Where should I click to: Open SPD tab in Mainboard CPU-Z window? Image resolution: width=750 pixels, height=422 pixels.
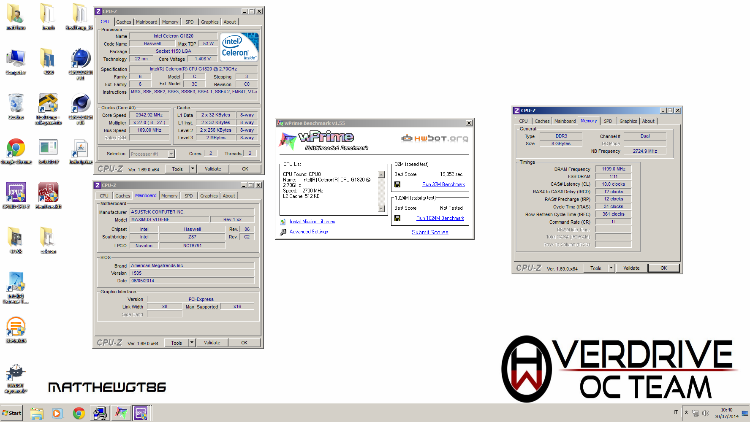click(189, 196)
